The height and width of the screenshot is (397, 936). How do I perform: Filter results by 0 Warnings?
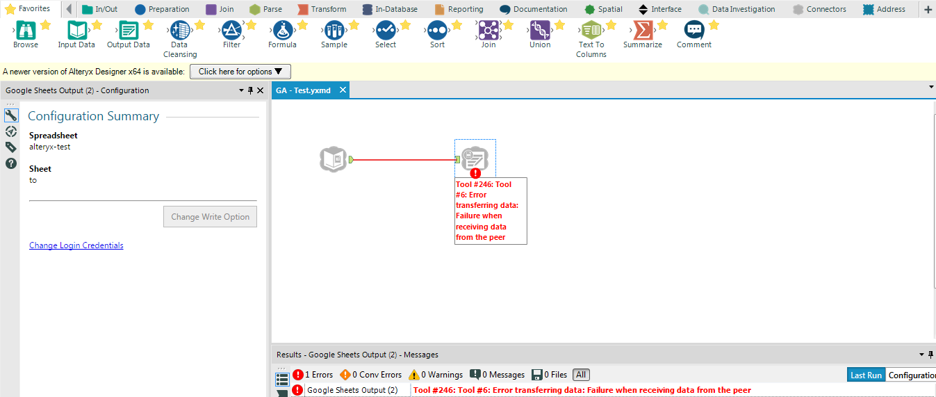coord(436,375)
